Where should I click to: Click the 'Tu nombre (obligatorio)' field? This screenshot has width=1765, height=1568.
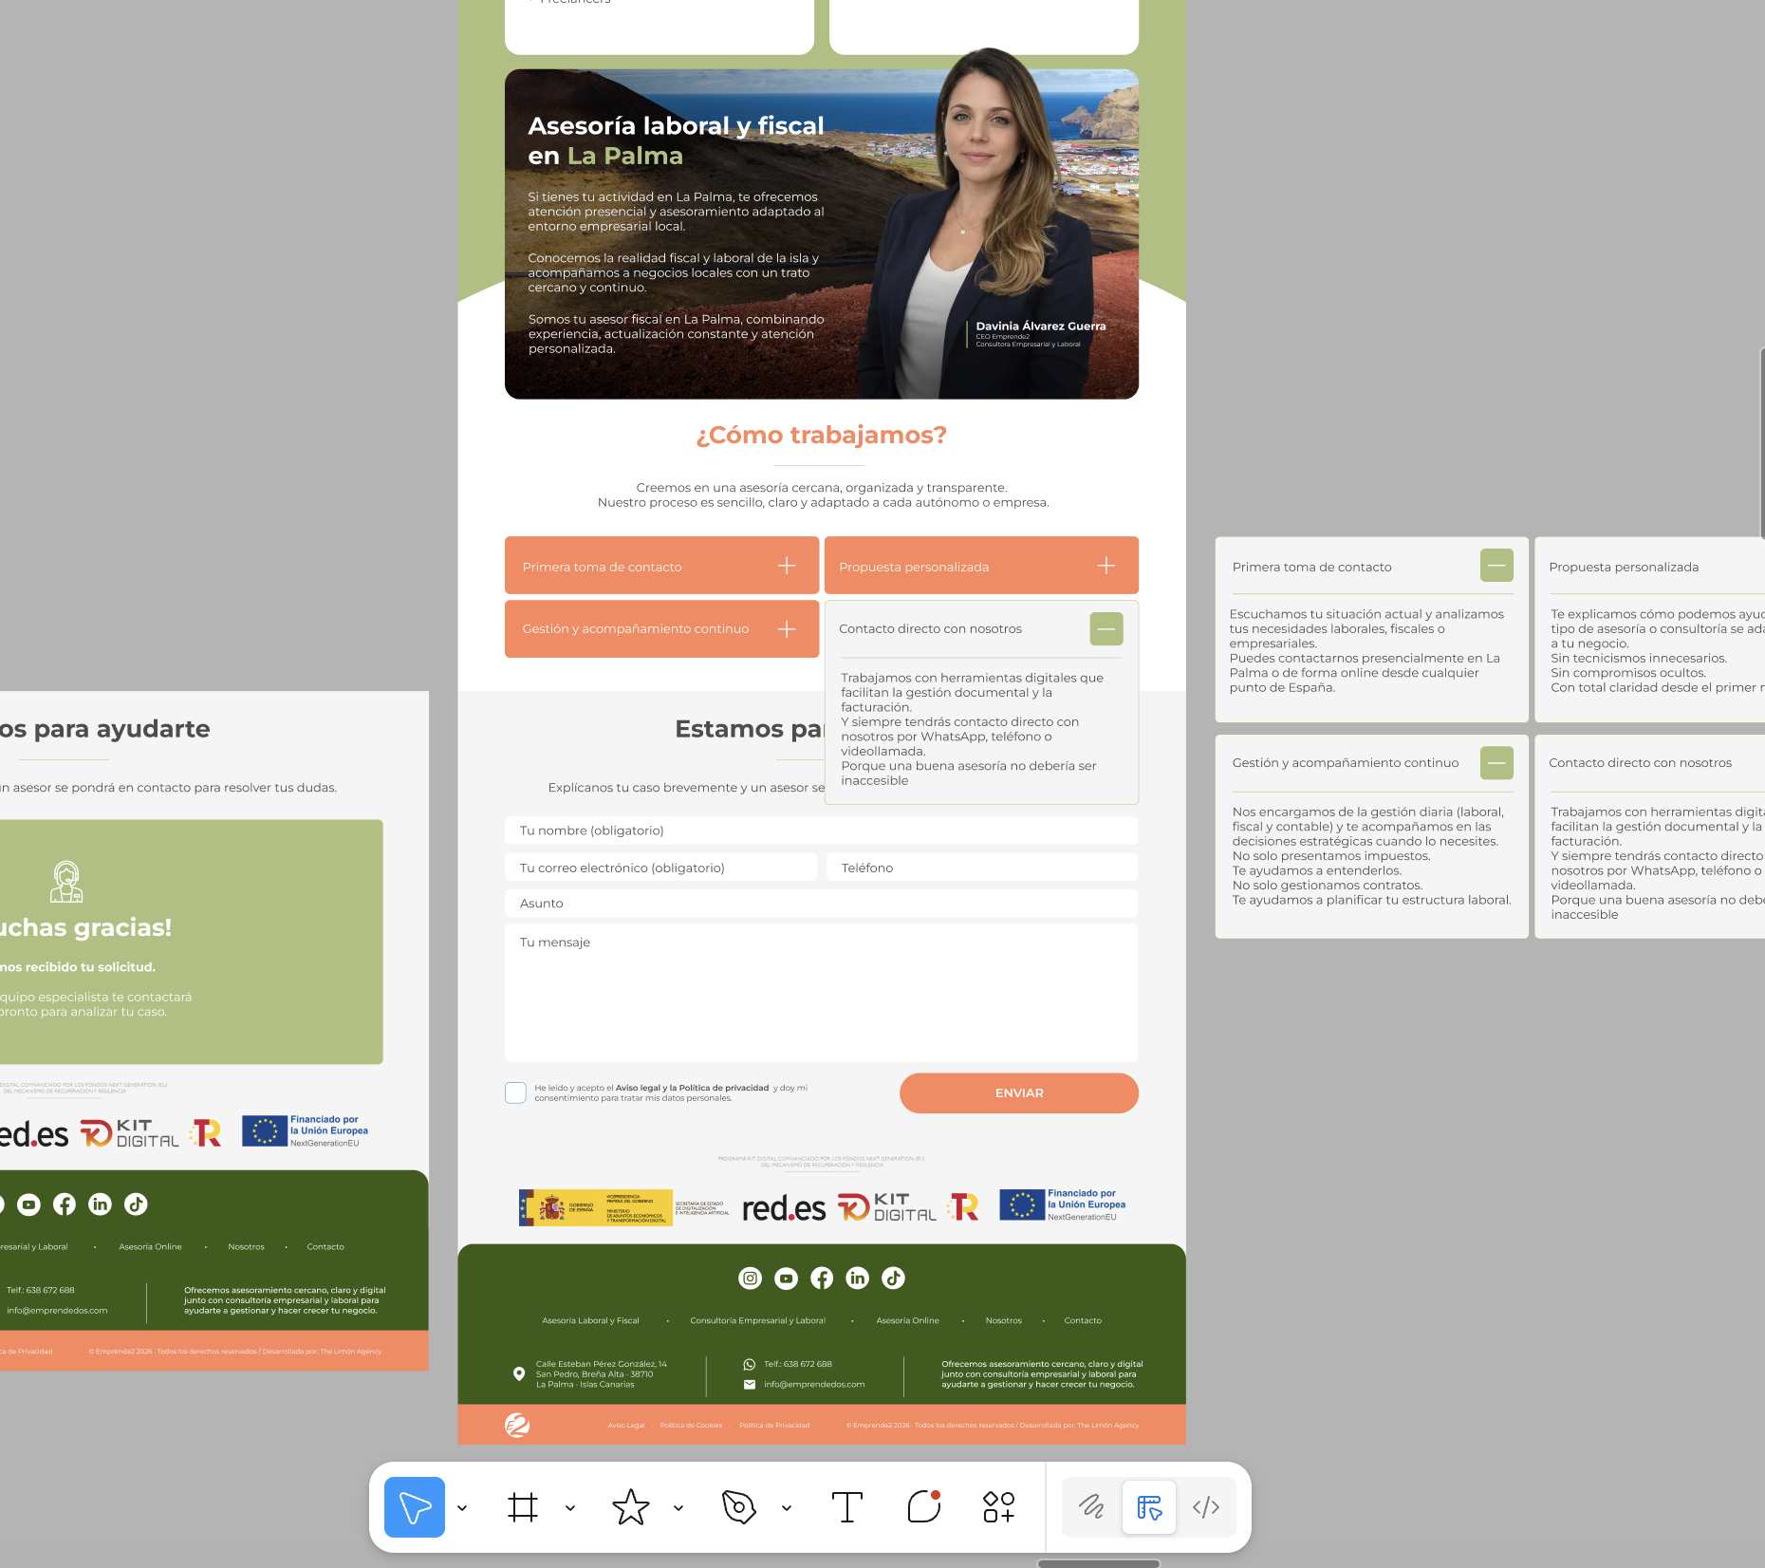coord(821,831)
